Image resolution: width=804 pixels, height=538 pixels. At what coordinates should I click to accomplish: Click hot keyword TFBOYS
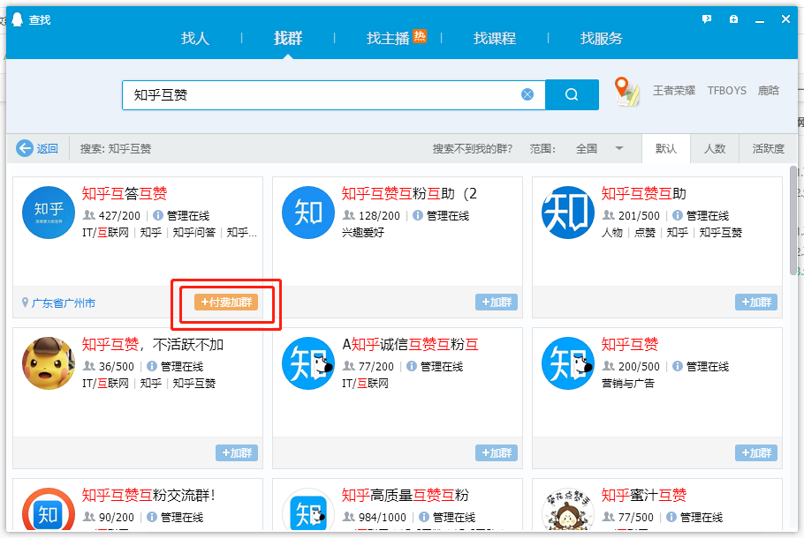coord(726,91)
